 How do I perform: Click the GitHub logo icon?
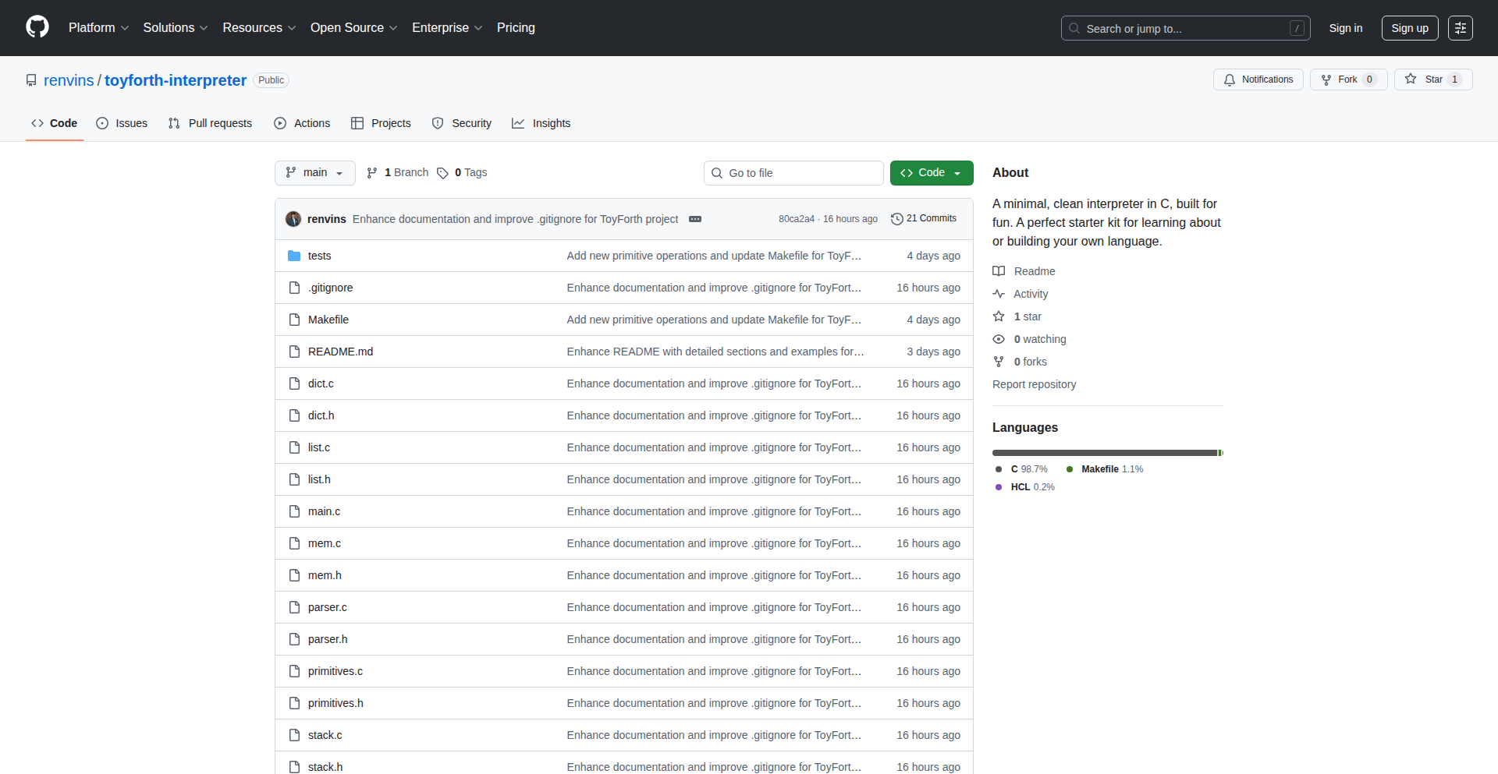[37, 27]
